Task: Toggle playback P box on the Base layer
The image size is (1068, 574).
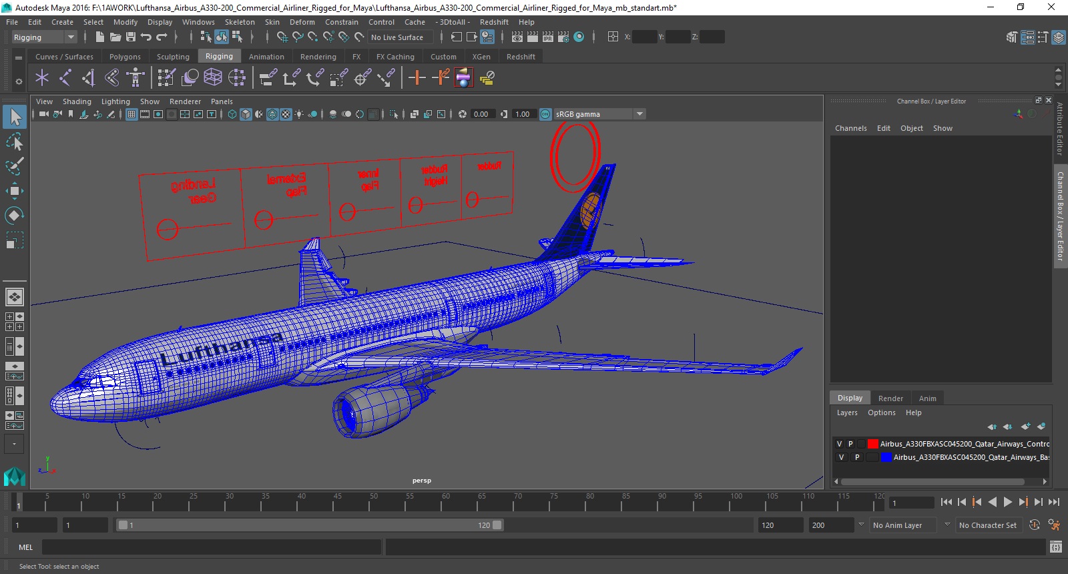Action: click(857, 457)
